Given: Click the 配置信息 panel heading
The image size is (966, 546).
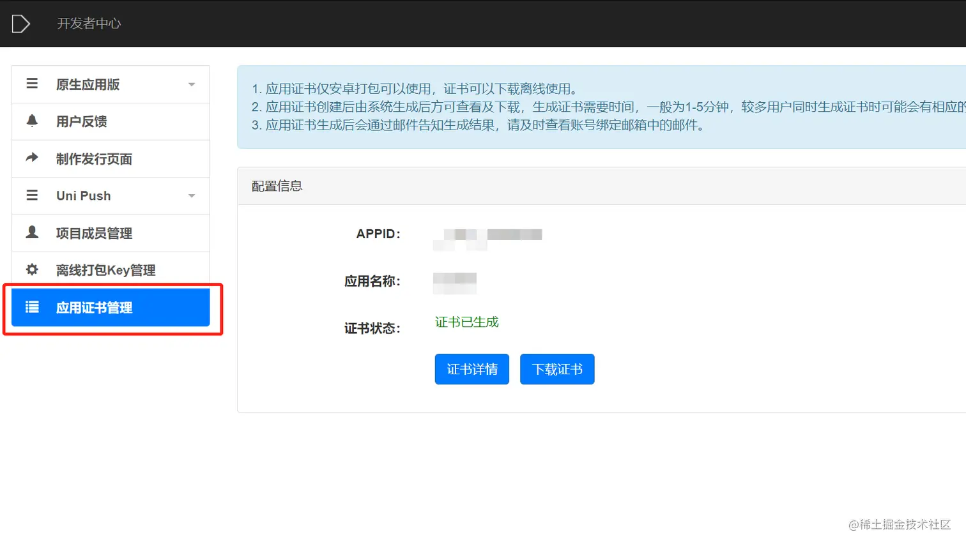Looking at the screenshot, I should 277,186.
